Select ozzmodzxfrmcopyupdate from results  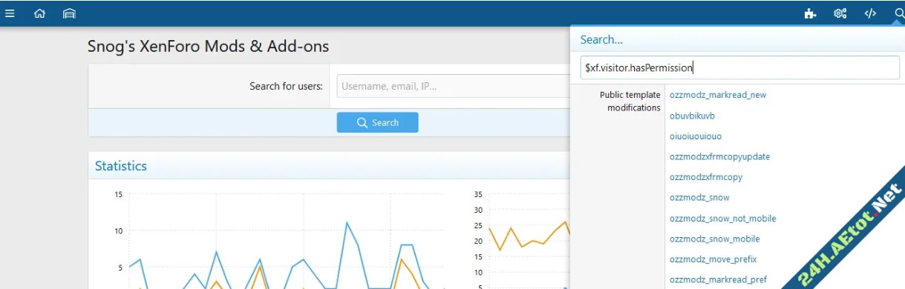click(719, 157)
